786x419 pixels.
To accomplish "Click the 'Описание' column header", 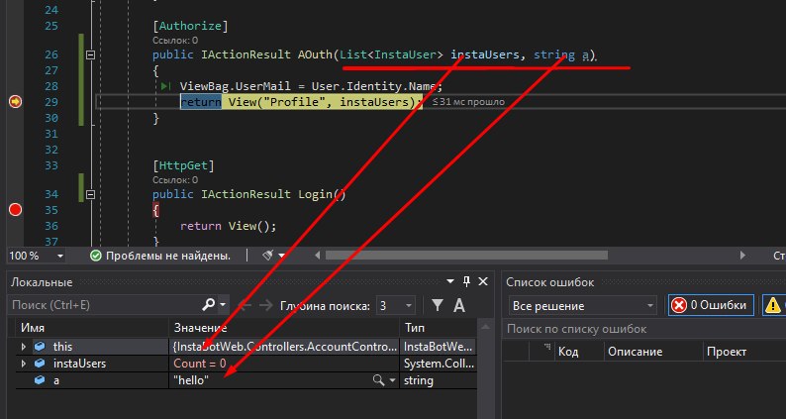I will [x=636, y=352].
